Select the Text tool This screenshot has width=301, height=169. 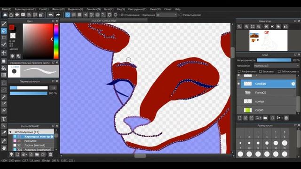coord(4,119)
